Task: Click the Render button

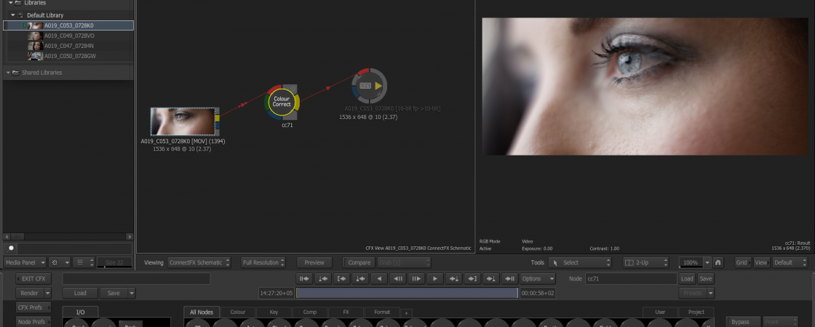Action: click(x=30, y=294)
